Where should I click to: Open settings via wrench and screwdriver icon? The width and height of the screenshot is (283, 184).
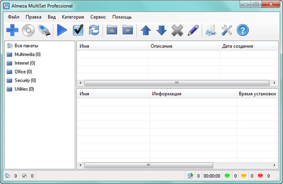[227, 30]
